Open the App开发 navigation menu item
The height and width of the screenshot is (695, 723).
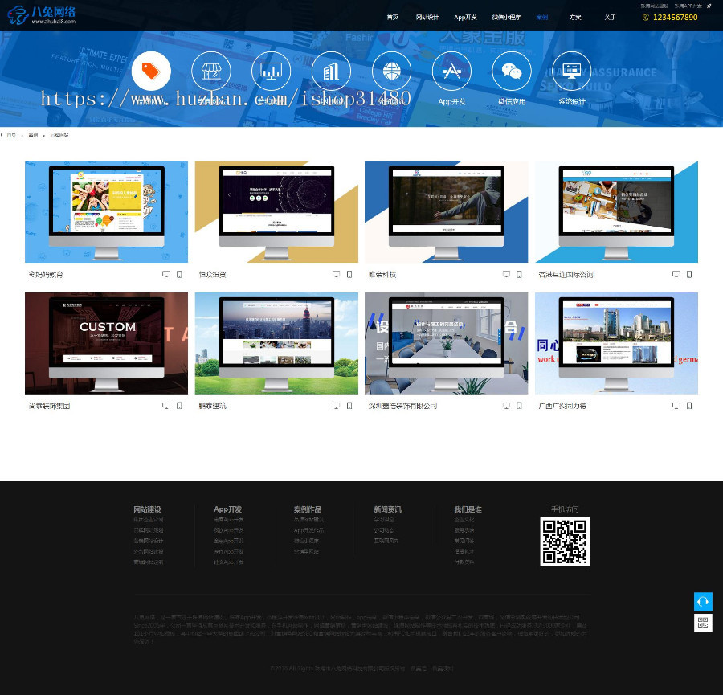point(465,18)
